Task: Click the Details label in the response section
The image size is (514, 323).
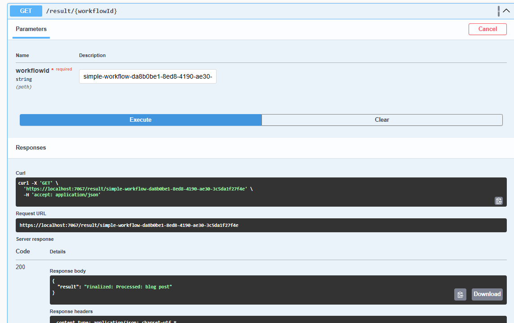Action: coord(58,252)
